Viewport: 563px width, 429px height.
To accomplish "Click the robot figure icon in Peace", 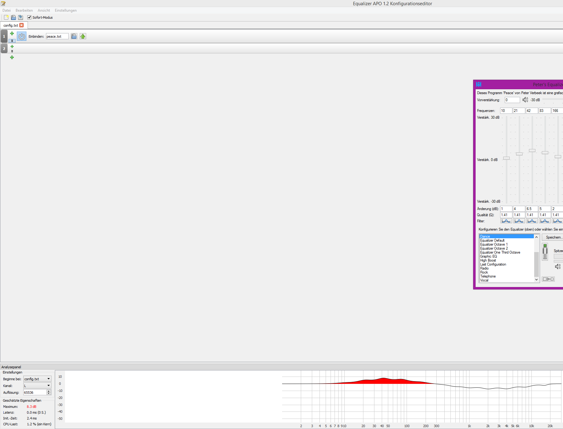I will [545, 252].
